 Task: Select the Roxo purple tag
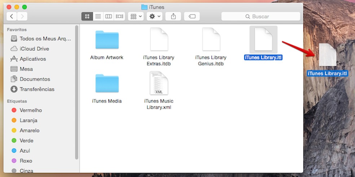(22, 161)
